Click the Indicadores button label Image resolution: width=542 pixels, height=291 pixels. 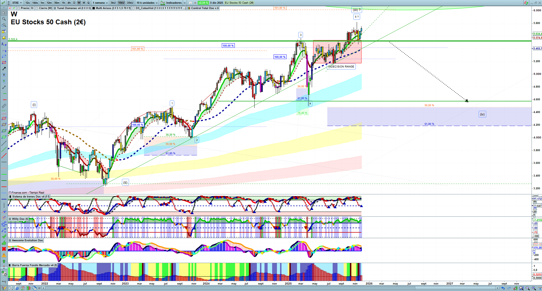pyautogui.click(x=174, y=3)
